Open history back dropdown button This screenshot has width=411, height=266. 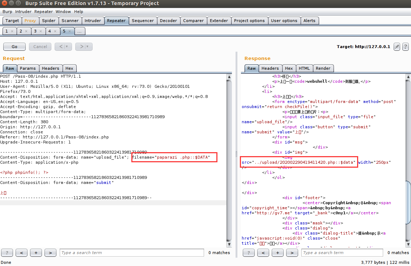click(63, 47)
